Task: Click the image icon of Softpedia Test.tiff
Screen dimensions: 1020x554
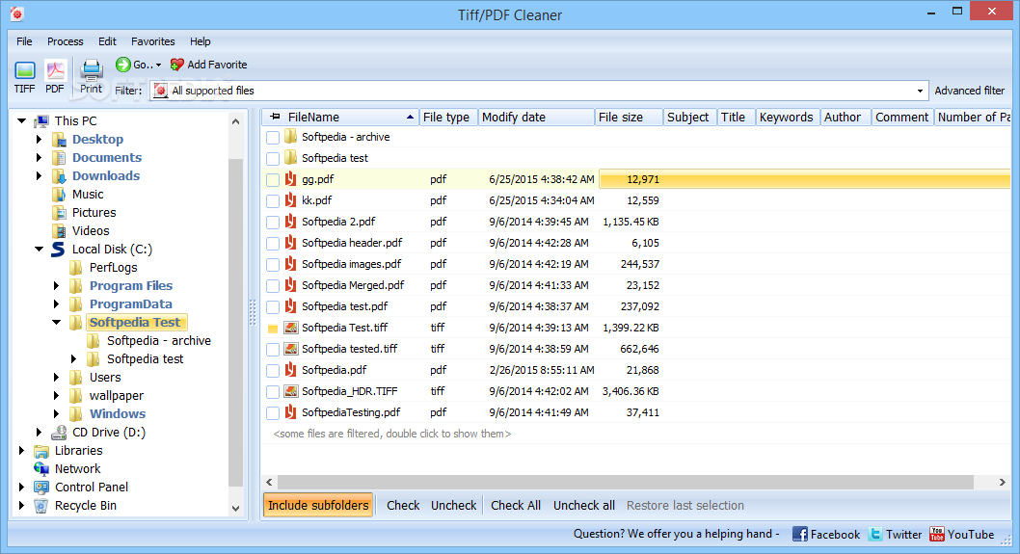Action: [x=291, y=328]
